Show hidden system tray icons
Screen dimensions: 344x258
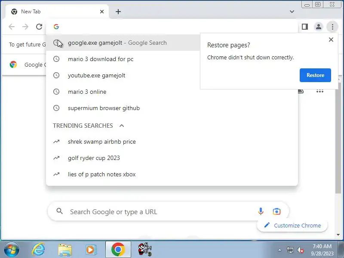click(279, 250)
